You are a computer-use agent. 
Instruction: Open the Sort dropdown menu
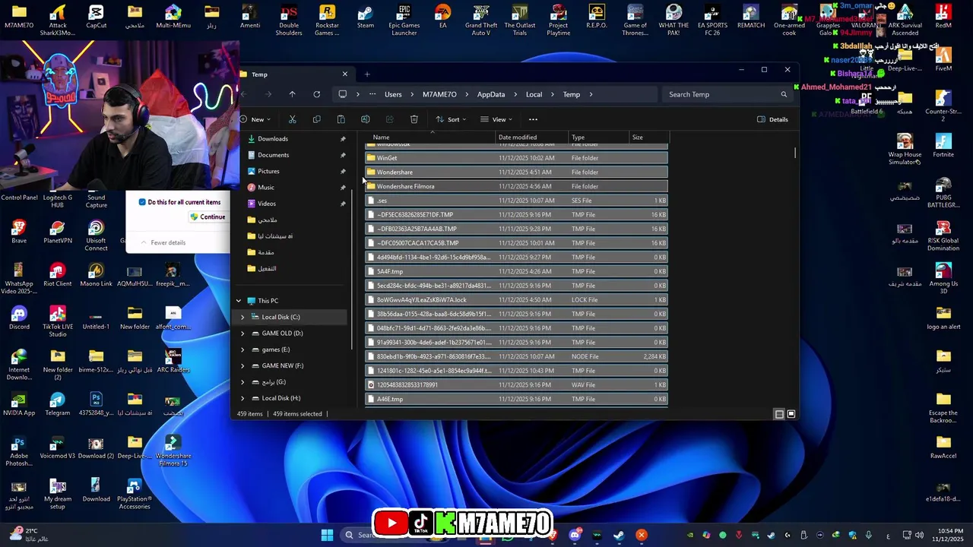[451, 119]
